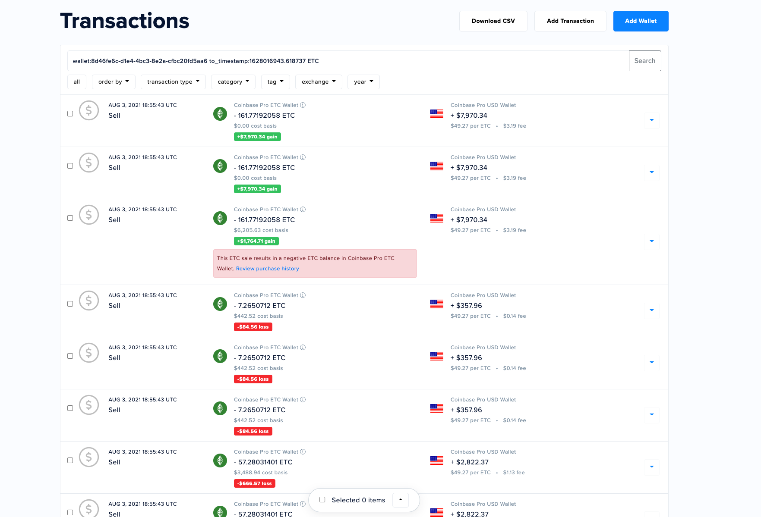Click the '-$666.57 loss' badge

(255, 483)
